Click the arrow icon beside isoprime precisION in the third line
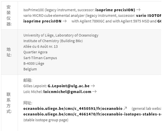Screen dimensions: 162x131 click(x=64, y=21)
